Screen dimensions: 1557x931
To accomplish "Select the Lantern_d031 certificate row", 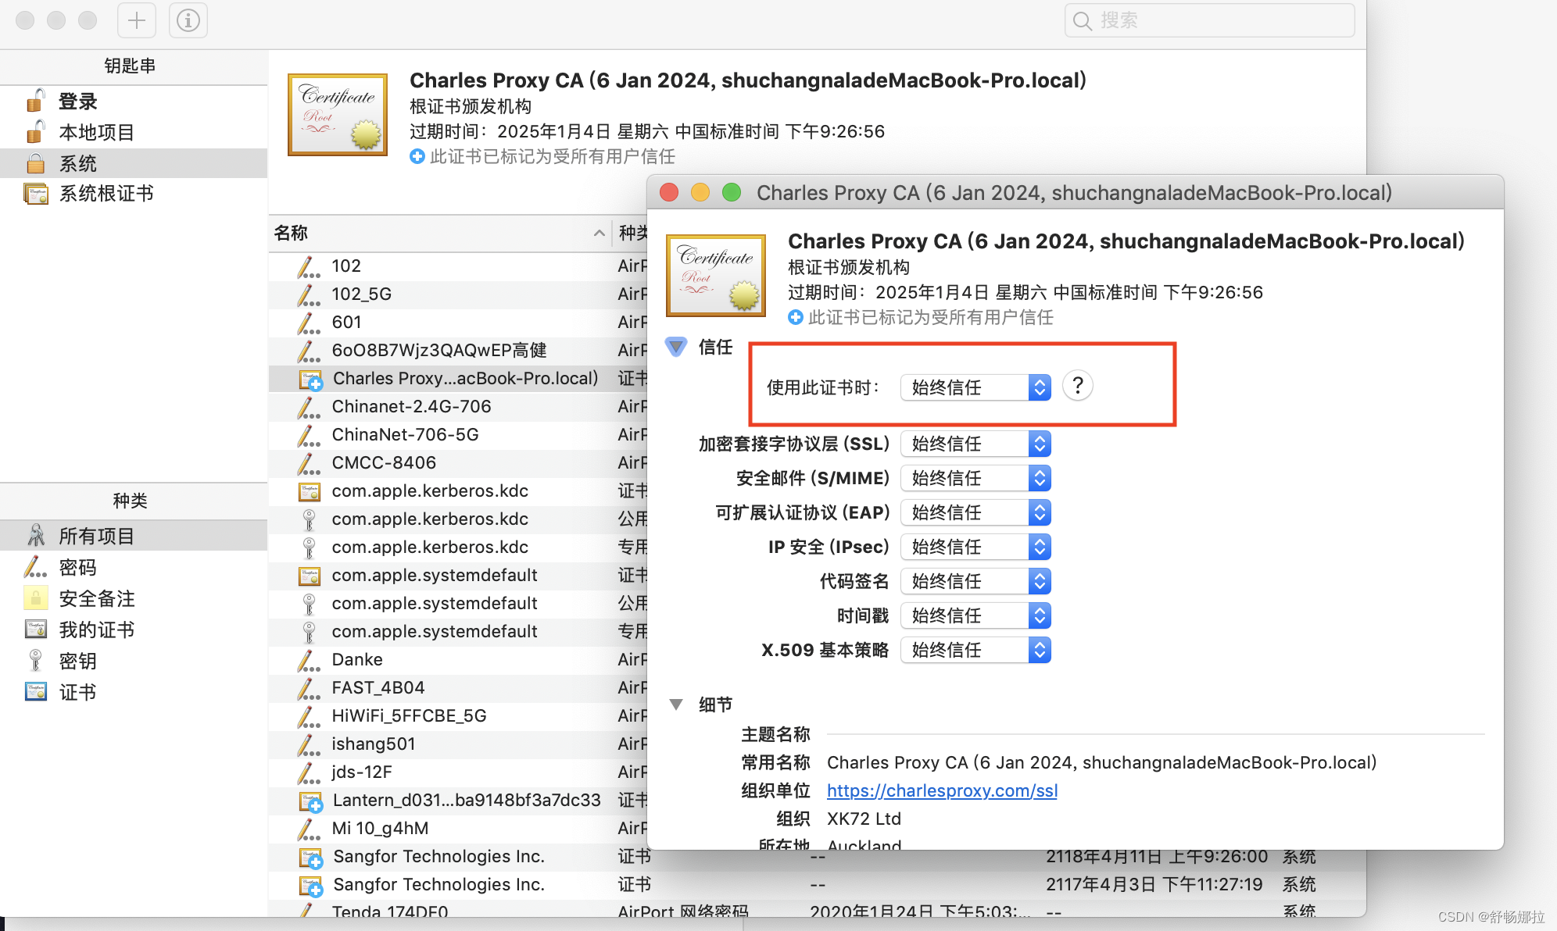I will pyautogui.click(x=457, y=800).
